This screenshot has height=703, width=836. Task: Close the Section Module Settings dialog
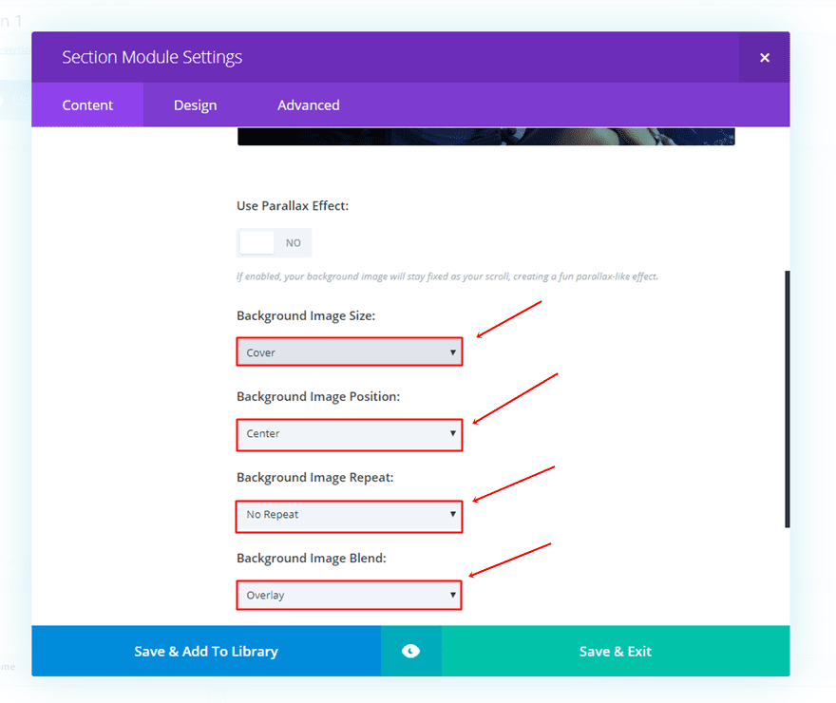tap(764, 58)
